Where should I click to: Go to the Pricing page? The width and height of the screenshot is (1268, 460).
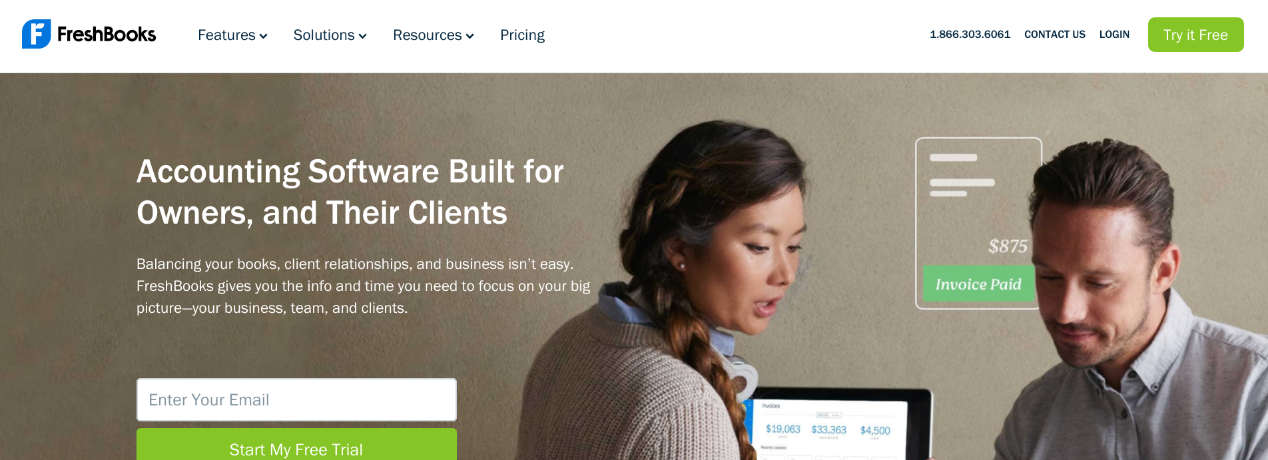coord(522,35)
